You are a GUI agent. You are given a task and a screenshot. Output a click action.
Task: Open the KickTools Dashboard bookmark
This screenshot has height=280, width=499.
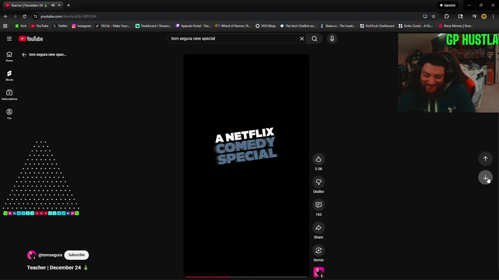click(377, 26)
